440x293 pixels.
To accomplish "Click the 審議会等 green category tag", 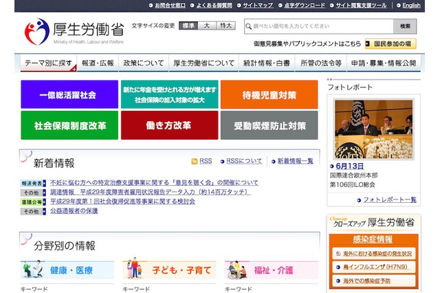I will point(33,202).
